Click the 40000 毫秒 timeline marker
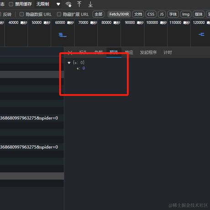Screen dimensions: 210x210 18,22
